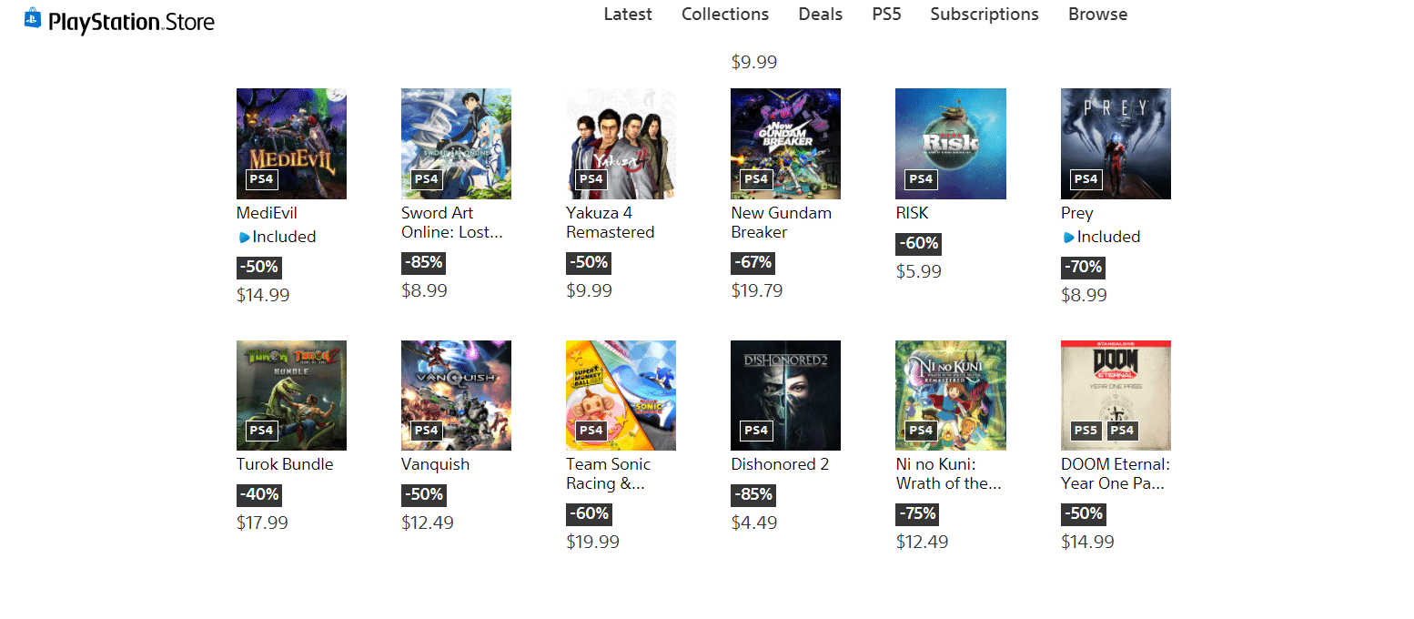Open the Subscriptions menu
1414x619 pixels.
(985, 15)
